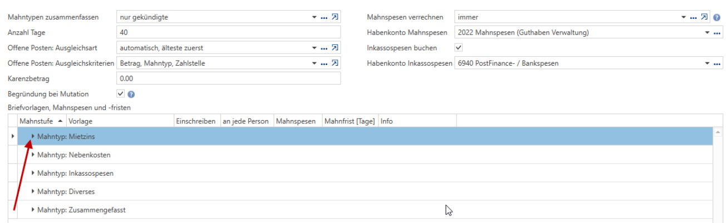Open ellipsis lookup for Offene Posten: Ausgleichsart
728x223 pixels.
click(324, 48)
